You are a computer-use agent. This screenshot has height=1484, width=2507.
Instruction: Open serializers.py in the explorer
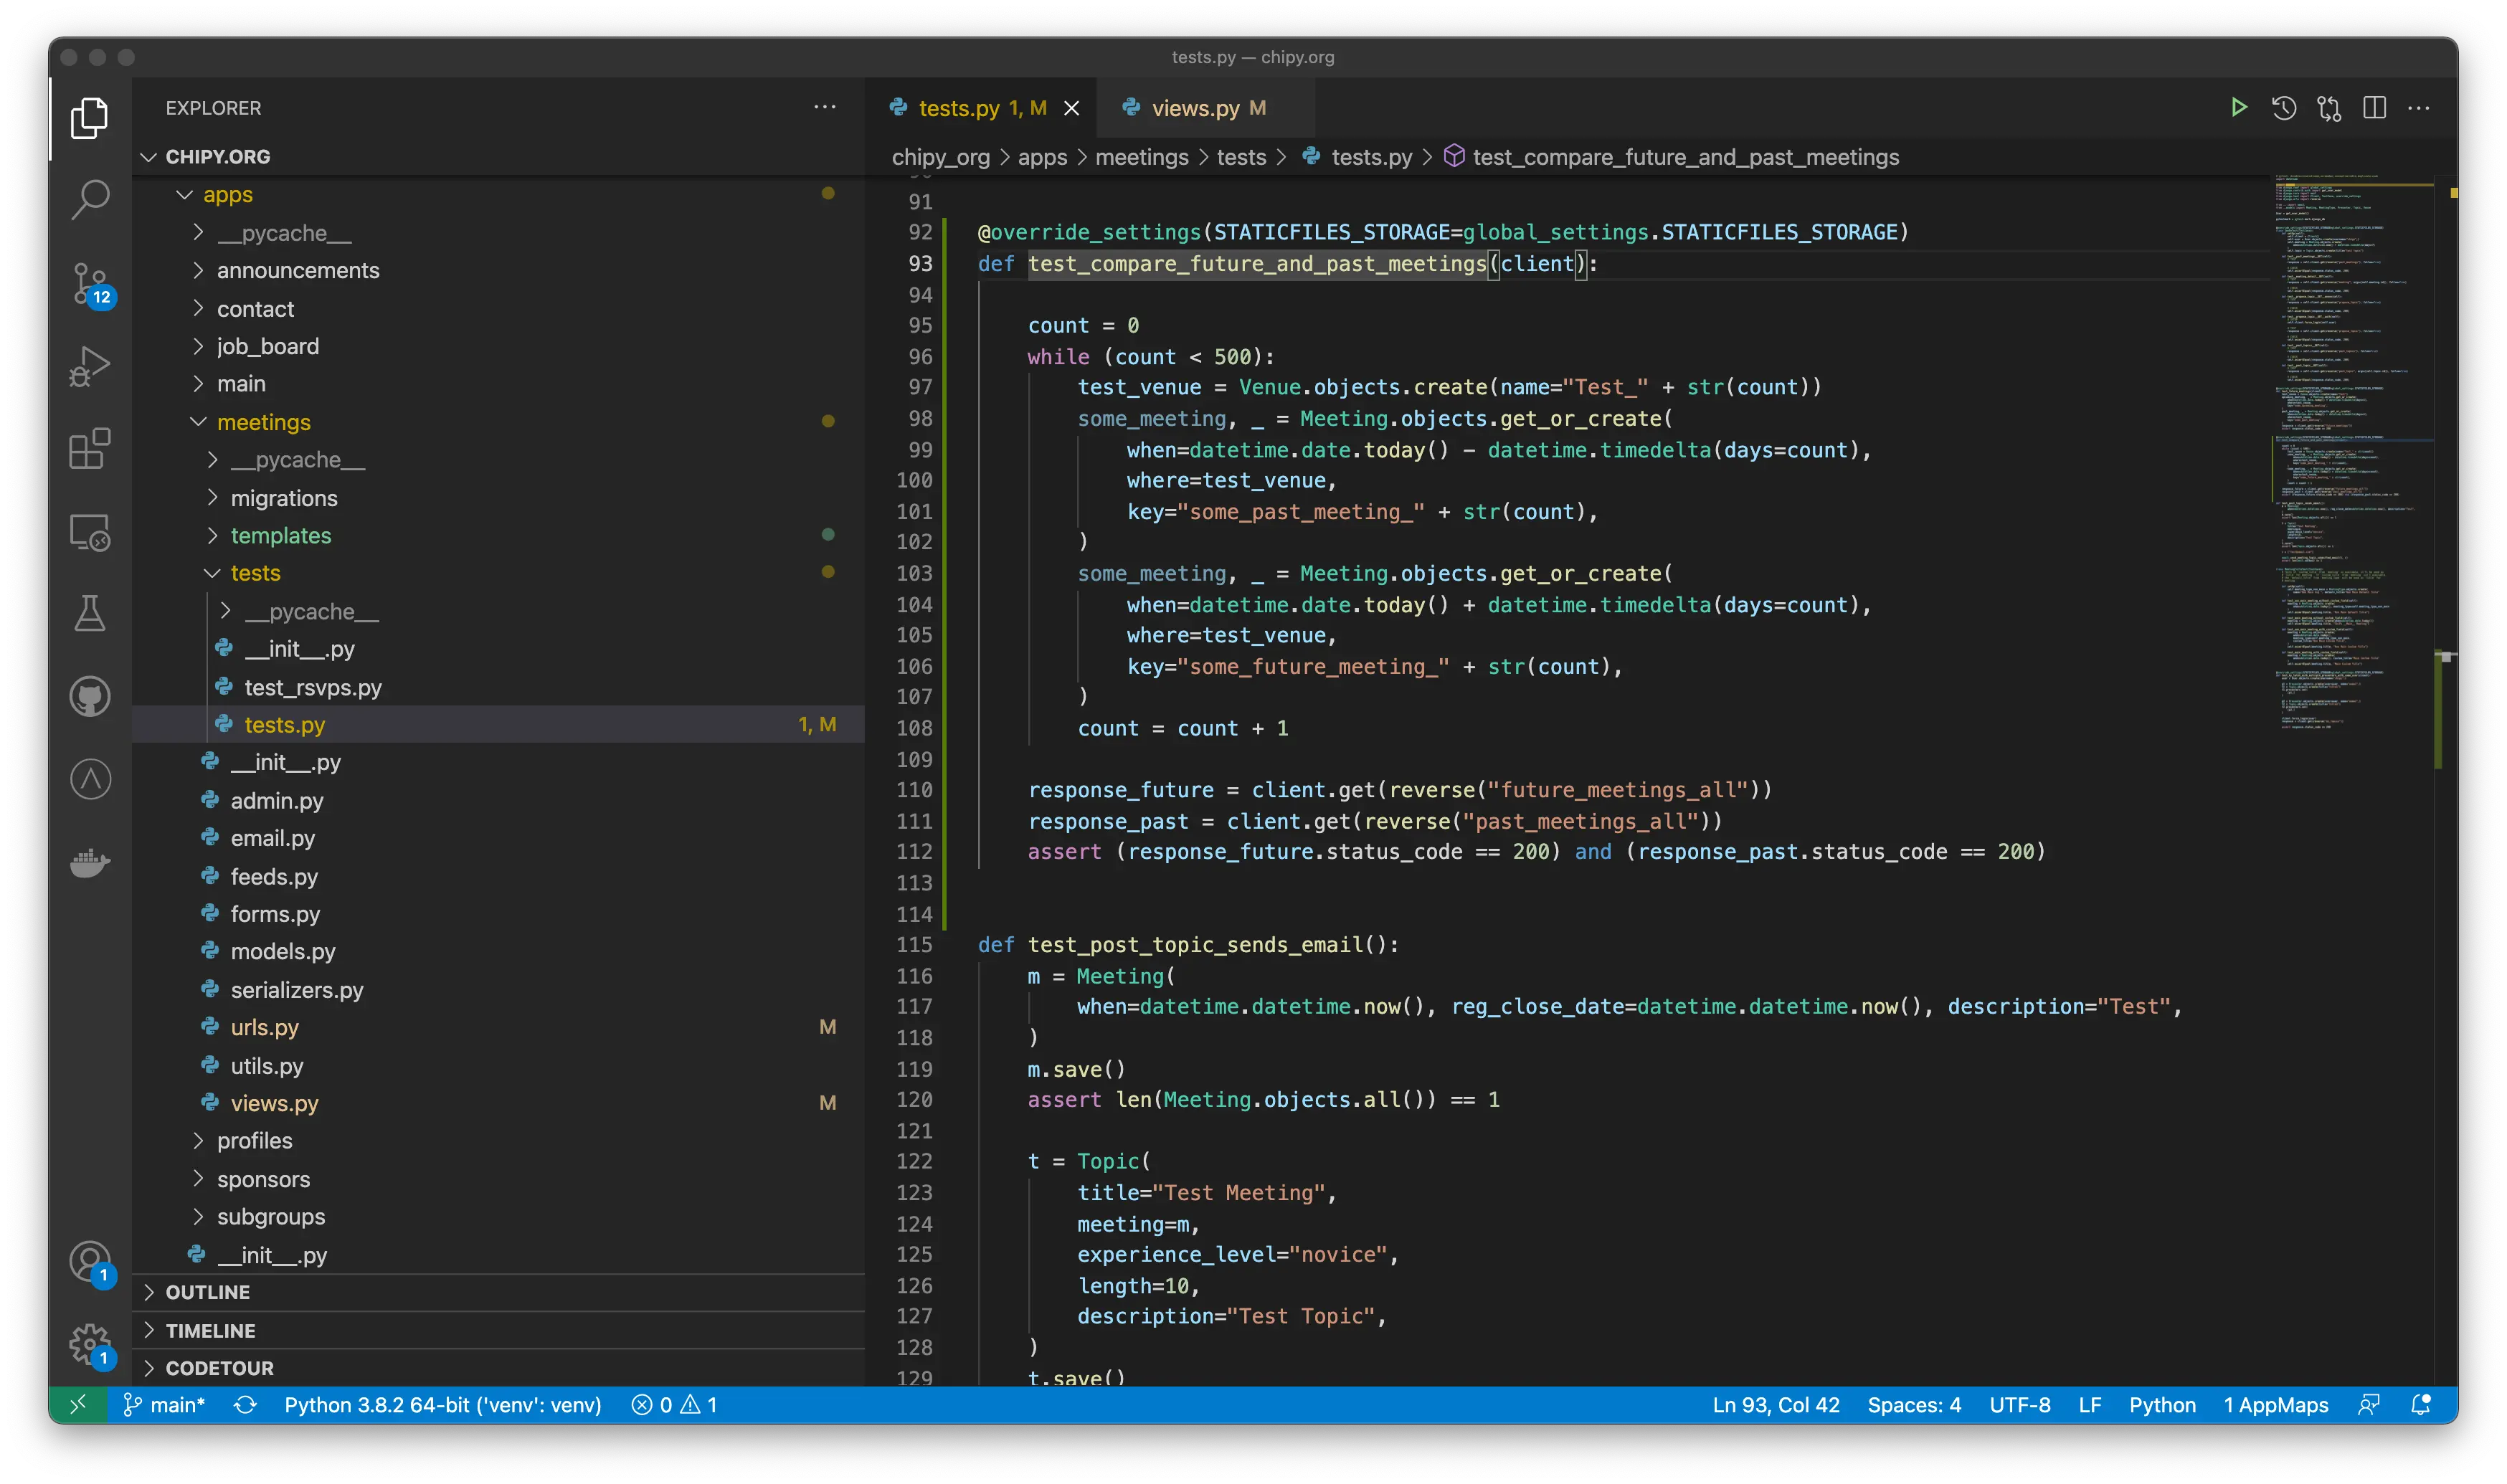point(498,989)
